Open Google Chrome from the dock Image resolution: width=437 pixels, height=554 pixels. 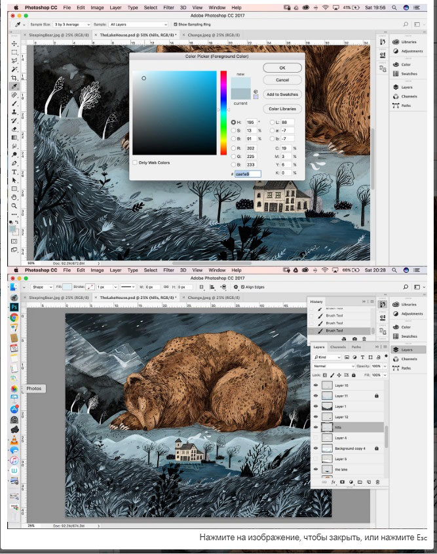pos(14,317)
